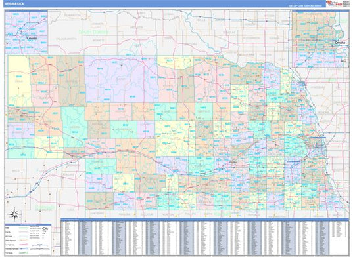Click the PENNINGTON county label
Image resolution: width=355 pixels, height=257 pixels.
tap(72, 15)
